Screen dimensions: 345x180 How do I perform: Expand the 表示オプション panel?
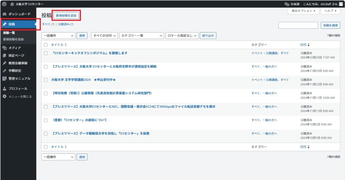pos(304,11)
